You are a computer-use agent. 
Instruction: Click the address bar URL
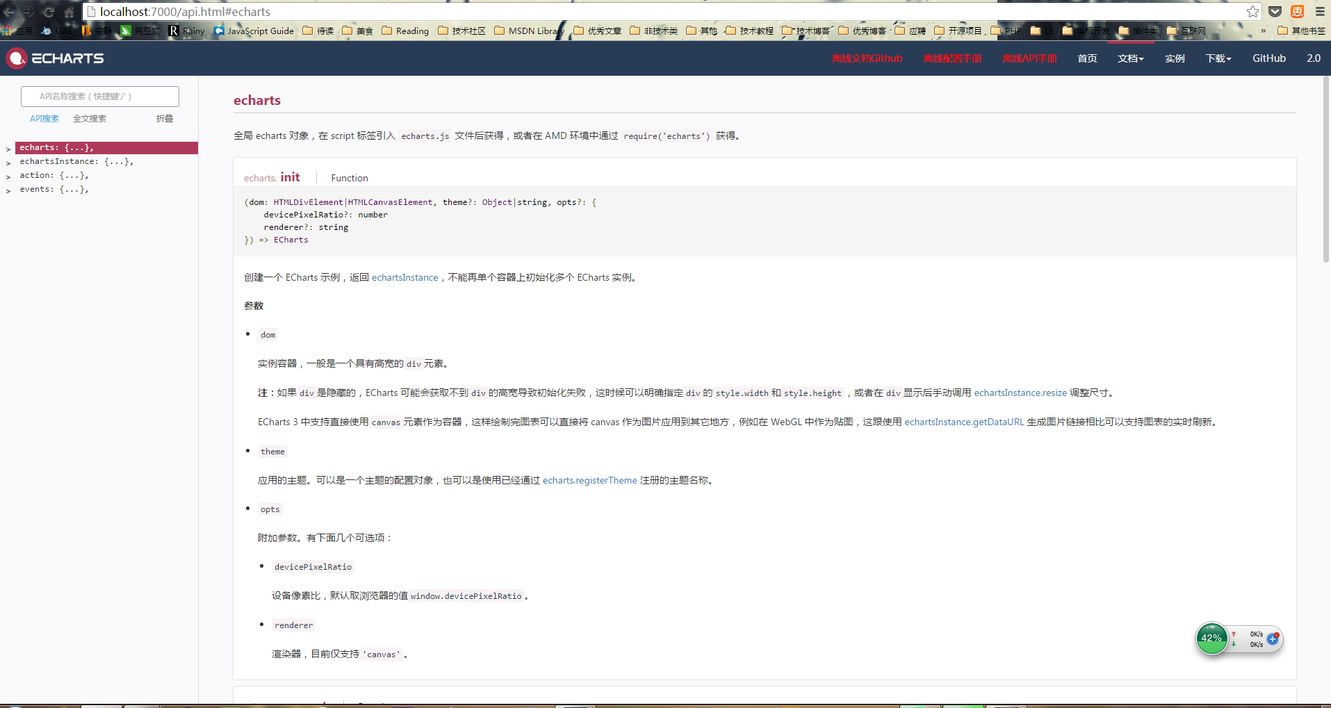click(185, 12)
